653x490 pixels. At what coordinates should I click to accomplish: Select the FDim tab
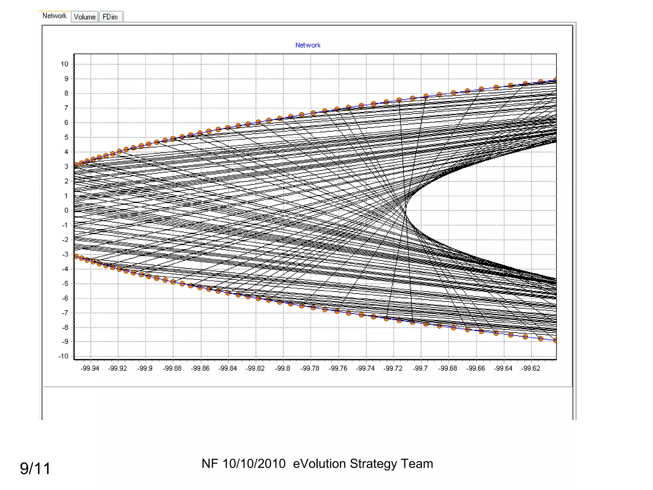tap(110, 17)
